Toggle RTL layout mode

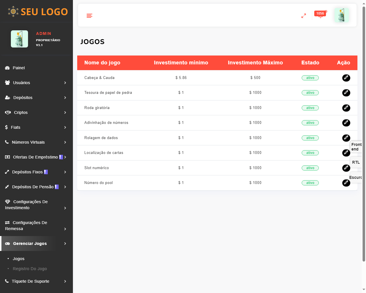(356, 162)
